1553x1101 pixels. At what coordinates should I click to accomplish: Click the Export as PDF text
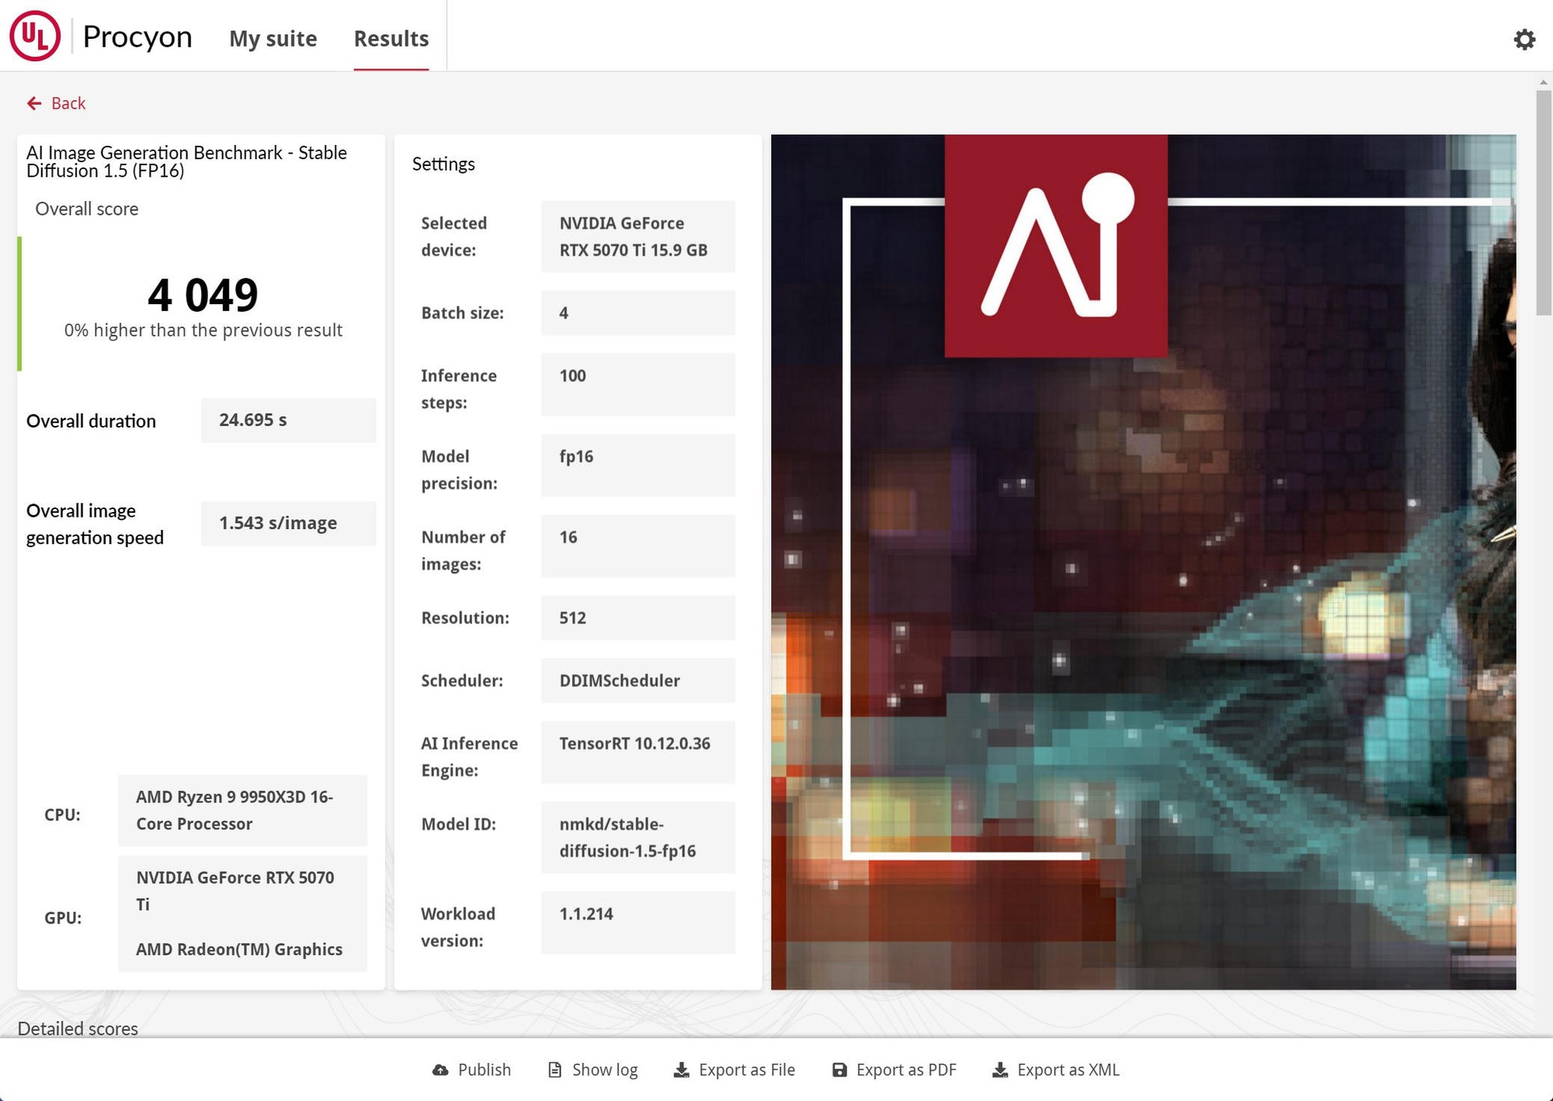905,1070
